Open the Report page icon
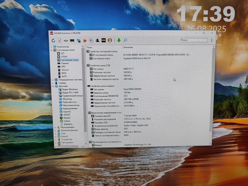248x186 pixels. (x=60, y=41)
